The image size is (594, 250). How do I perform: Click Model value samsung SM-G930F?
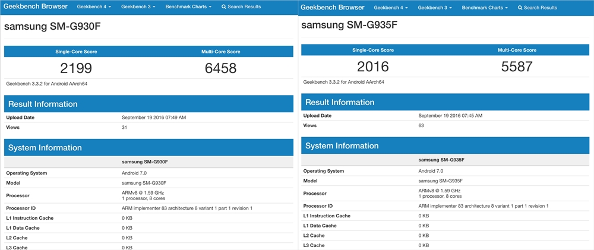(144, 183)
